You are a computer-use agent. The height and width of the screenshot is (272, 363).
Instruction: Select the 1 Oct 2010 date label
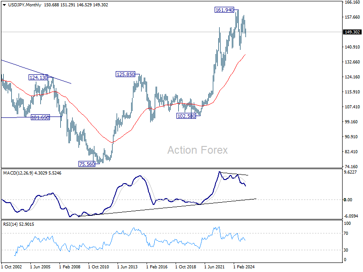(x=98, y=267)
